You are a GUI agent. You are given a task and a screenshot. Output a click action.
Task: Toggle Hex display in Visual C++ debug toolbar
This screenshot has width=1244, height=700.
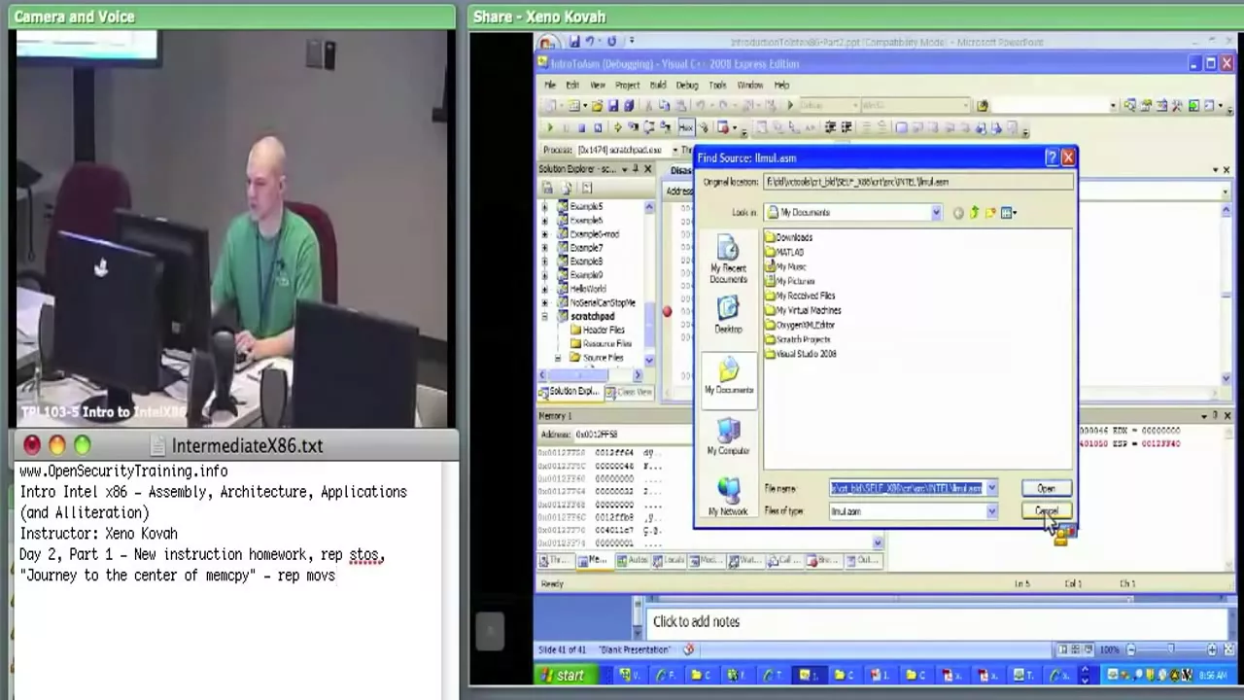[686, 127]
